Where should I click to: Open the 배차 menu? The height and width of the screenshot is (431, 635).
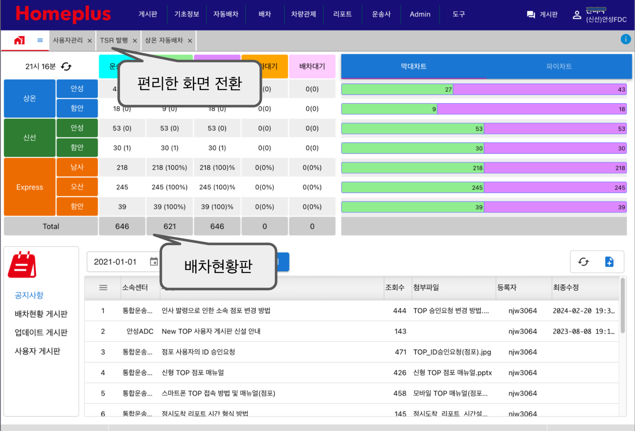click(x=265, y=14)
